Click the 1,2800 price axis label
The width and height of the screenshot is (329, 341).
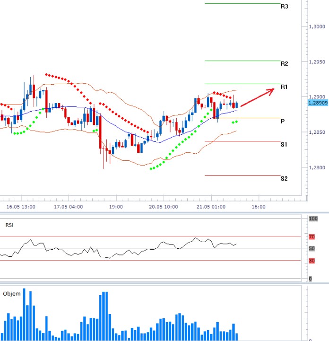pyautogui.click(x=317, y=168)
